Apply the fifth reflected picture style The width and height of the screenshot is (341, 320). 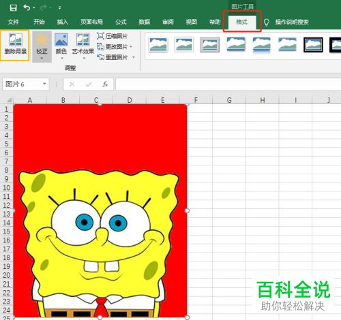point(262,45)
